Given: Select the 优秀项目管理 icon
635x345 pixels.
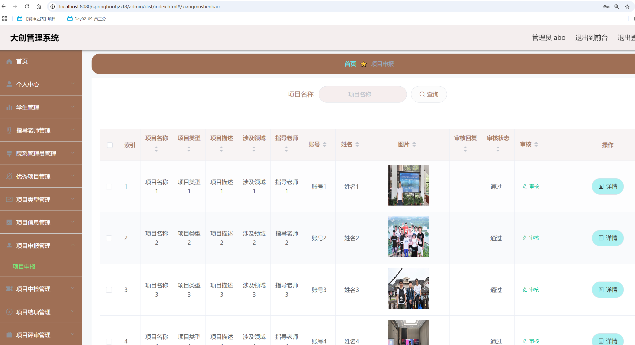Looking at the screenshot, I should tap(9, 176).
